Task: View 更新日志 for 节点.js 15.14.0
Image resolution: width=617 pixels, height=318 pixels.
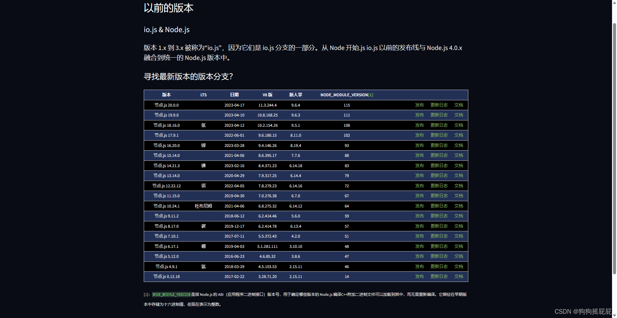Action: [439, 155]
